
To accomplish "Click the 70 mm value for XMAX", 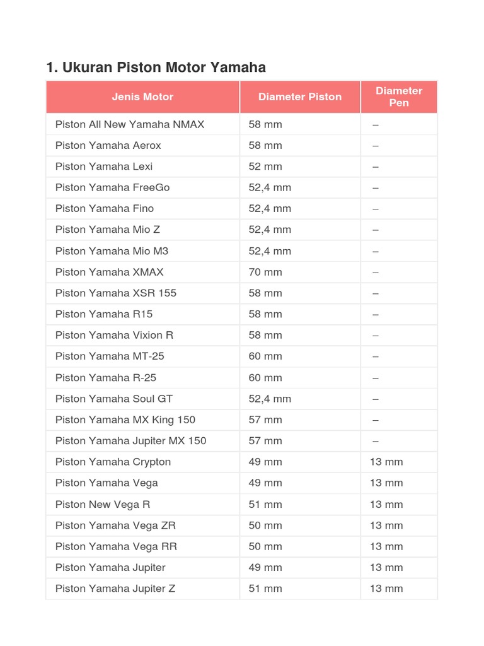I will click(265, 272).
